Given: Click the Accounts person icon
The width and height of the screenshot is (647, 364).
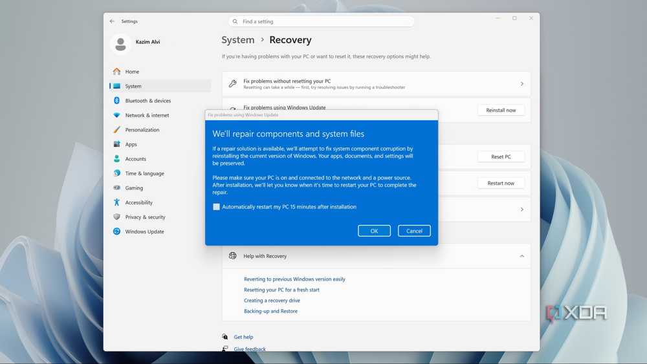Looking at the screenshot, I should pyautogui.click(x=116, y=158).
